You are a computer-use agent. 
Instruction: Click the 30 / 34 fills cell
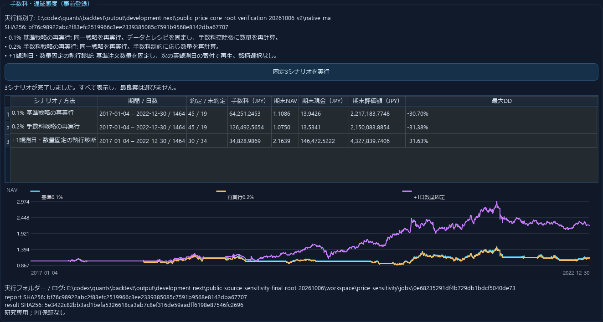(x=207, y=141)
